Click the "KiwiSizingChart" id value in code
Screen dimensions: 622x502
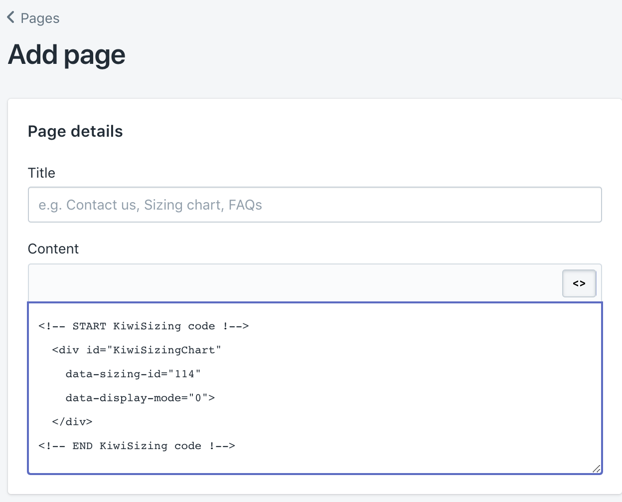point(164,350)
